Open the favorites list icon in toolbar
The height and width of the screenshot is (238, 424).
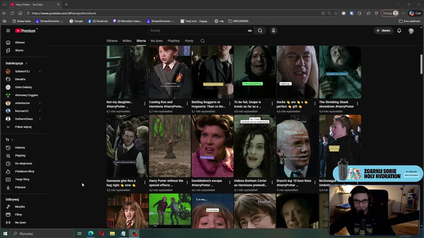click(368, 13)
